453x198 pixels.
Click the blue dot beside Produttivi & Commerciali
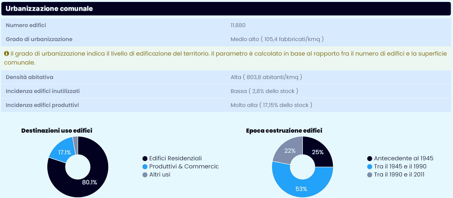pyautogui.click(x=145, y=167)
